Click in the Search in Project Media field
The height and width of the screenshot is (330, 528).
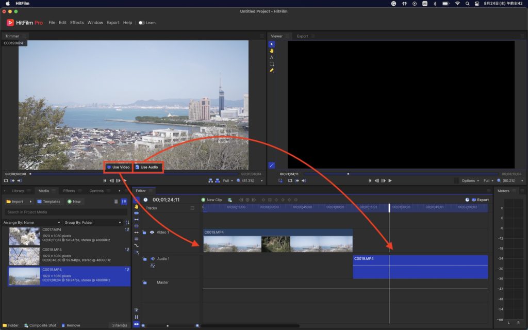click(65, 212)
